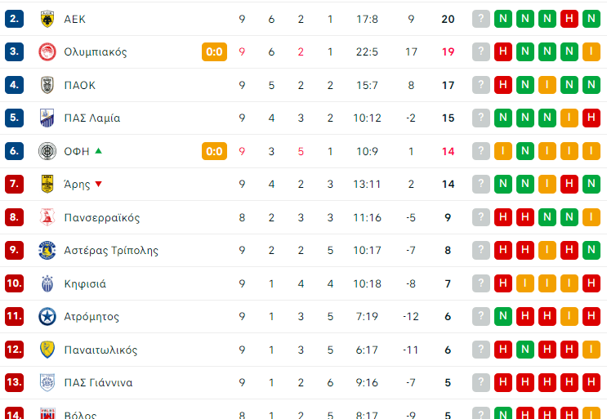Click the ΠΑΣ Λαμία club badge
Viewport: 607px width, 419px height.
(x=47, y=118)
